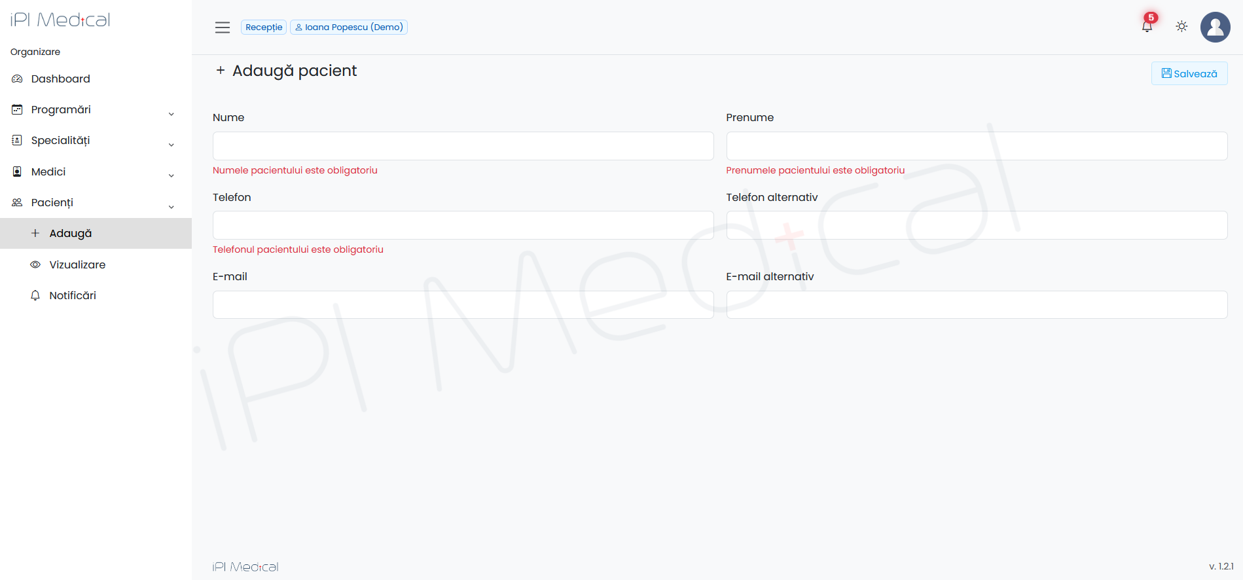This screenshot has width=1243, height=580.
Task: Click the Recepție badge
Action: [x=264, y=27]
